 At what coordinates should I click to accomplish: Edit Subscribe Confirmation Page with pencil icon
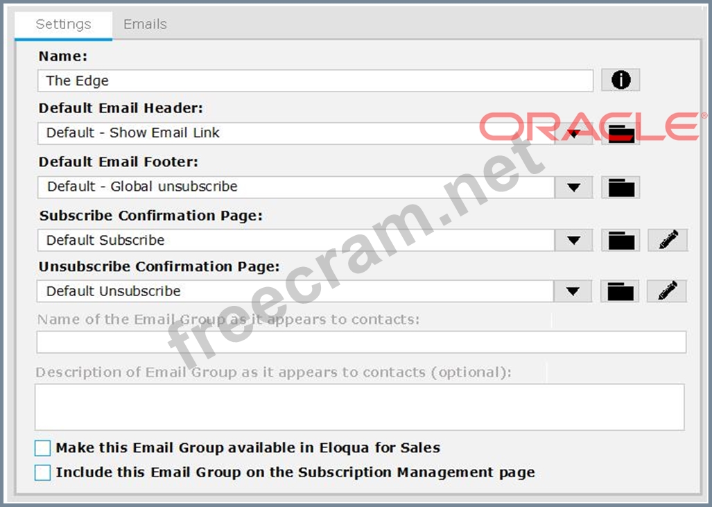click(x=668, y=240)
